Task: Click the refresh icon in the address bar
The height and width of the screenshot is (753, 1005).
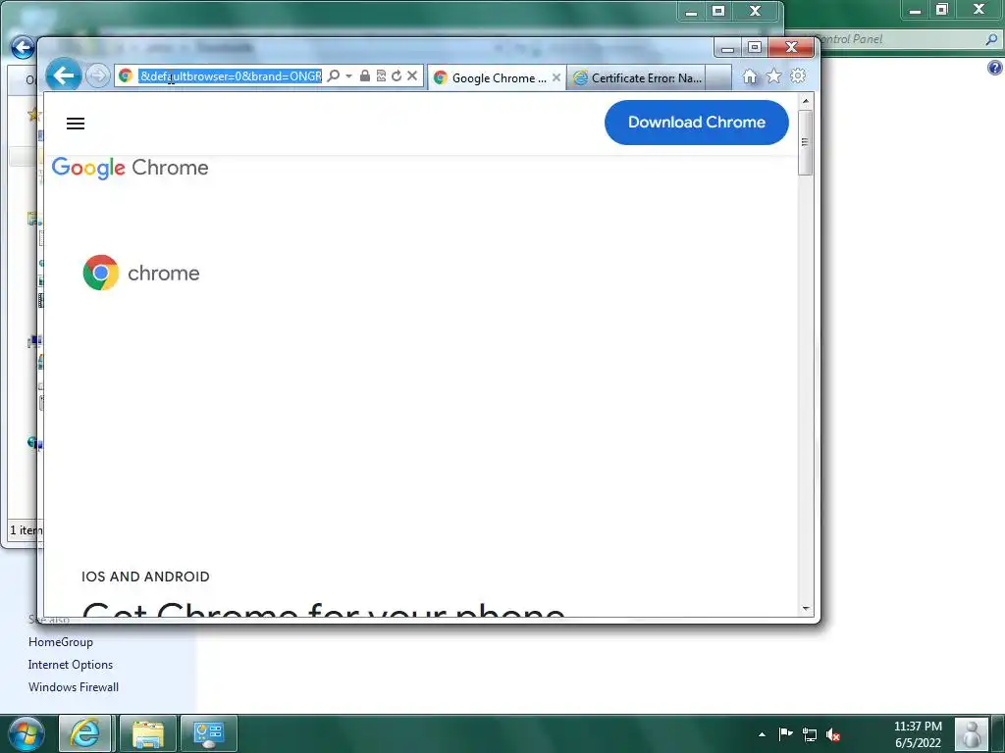Action: [397, 76]
